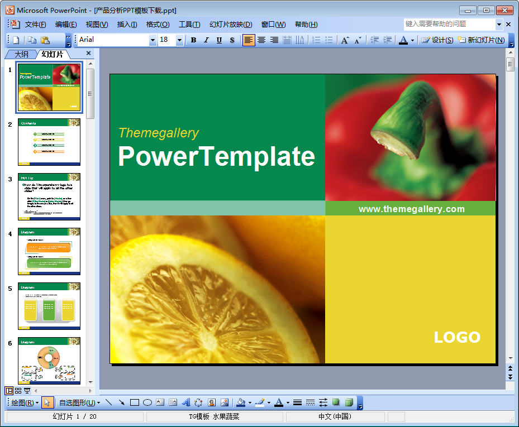
Task: Insert diagram or organization chart
Action: tap(198, 402)
